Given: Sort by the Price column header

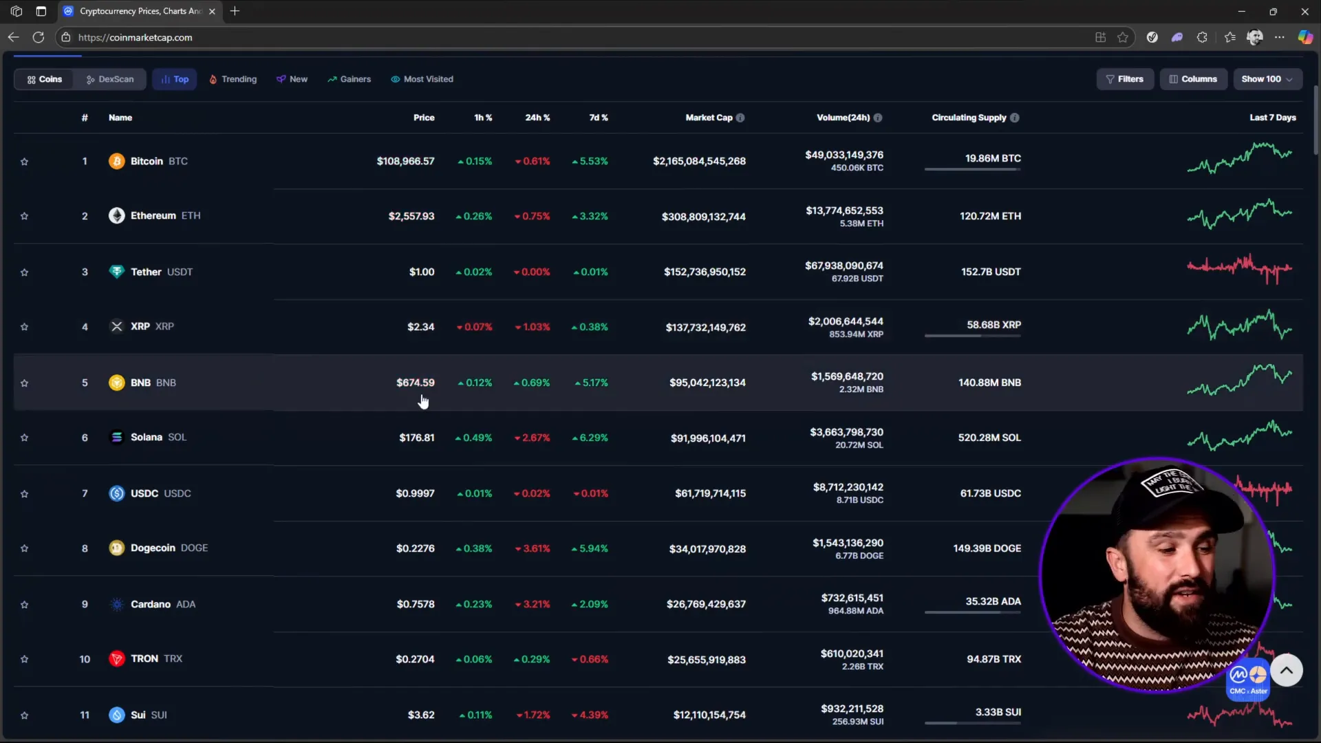Looking at the screenshot, I should (424, 118).
